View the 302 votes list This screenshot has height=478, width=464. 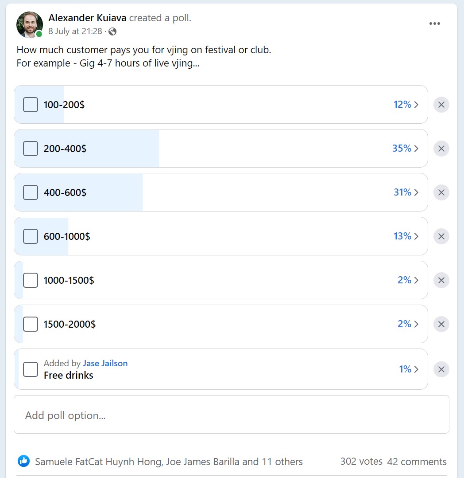[361, 461]
